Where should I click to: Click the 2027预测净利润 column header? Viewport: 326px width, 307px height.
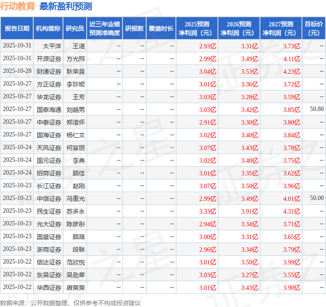pyautogui.click(x=281, y=28)
